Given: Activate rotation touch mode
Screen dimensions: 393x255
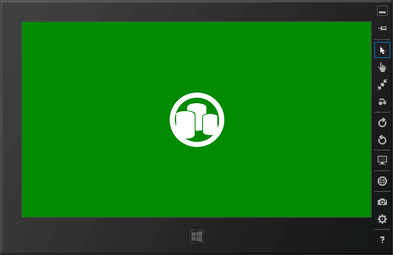Looking at the screenshot, I should pyautogui.click(x=382, y=102).
